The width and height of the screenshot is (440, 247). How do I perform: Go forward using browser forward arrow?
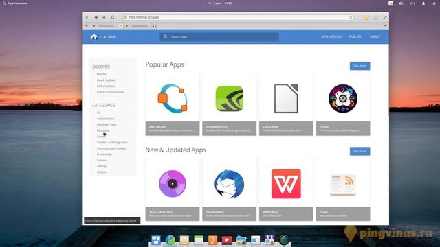[x=104, y=17]
